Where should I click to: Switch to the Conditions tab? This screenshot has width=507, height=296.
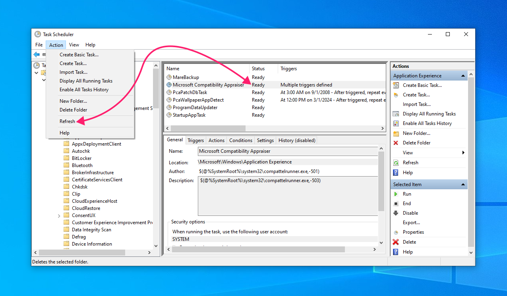[241, 140]
